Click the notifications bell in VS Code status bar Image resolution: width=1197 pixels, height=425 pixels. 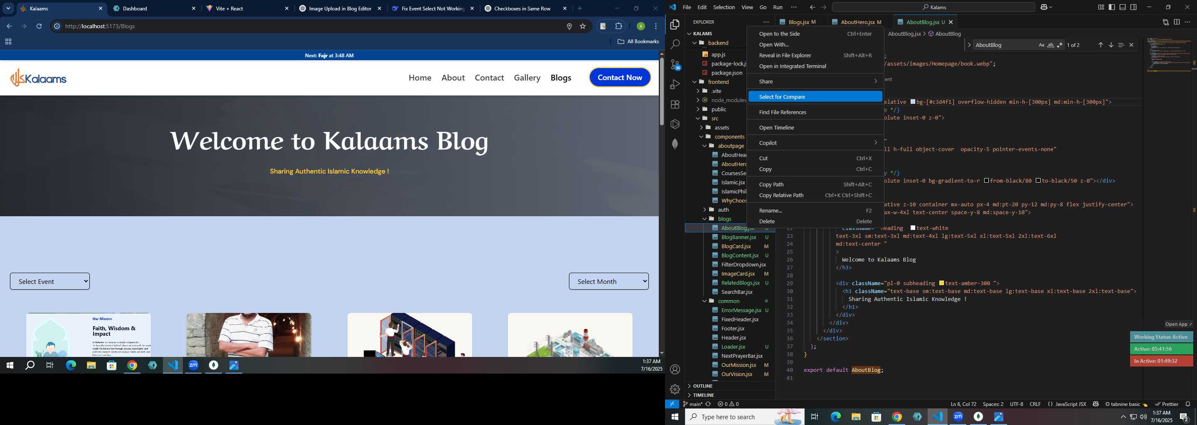click(1188, 404)
